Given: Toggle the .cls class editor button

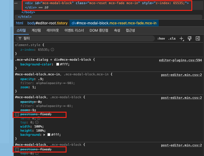Looking at the screenshot, I should point(172,38).
